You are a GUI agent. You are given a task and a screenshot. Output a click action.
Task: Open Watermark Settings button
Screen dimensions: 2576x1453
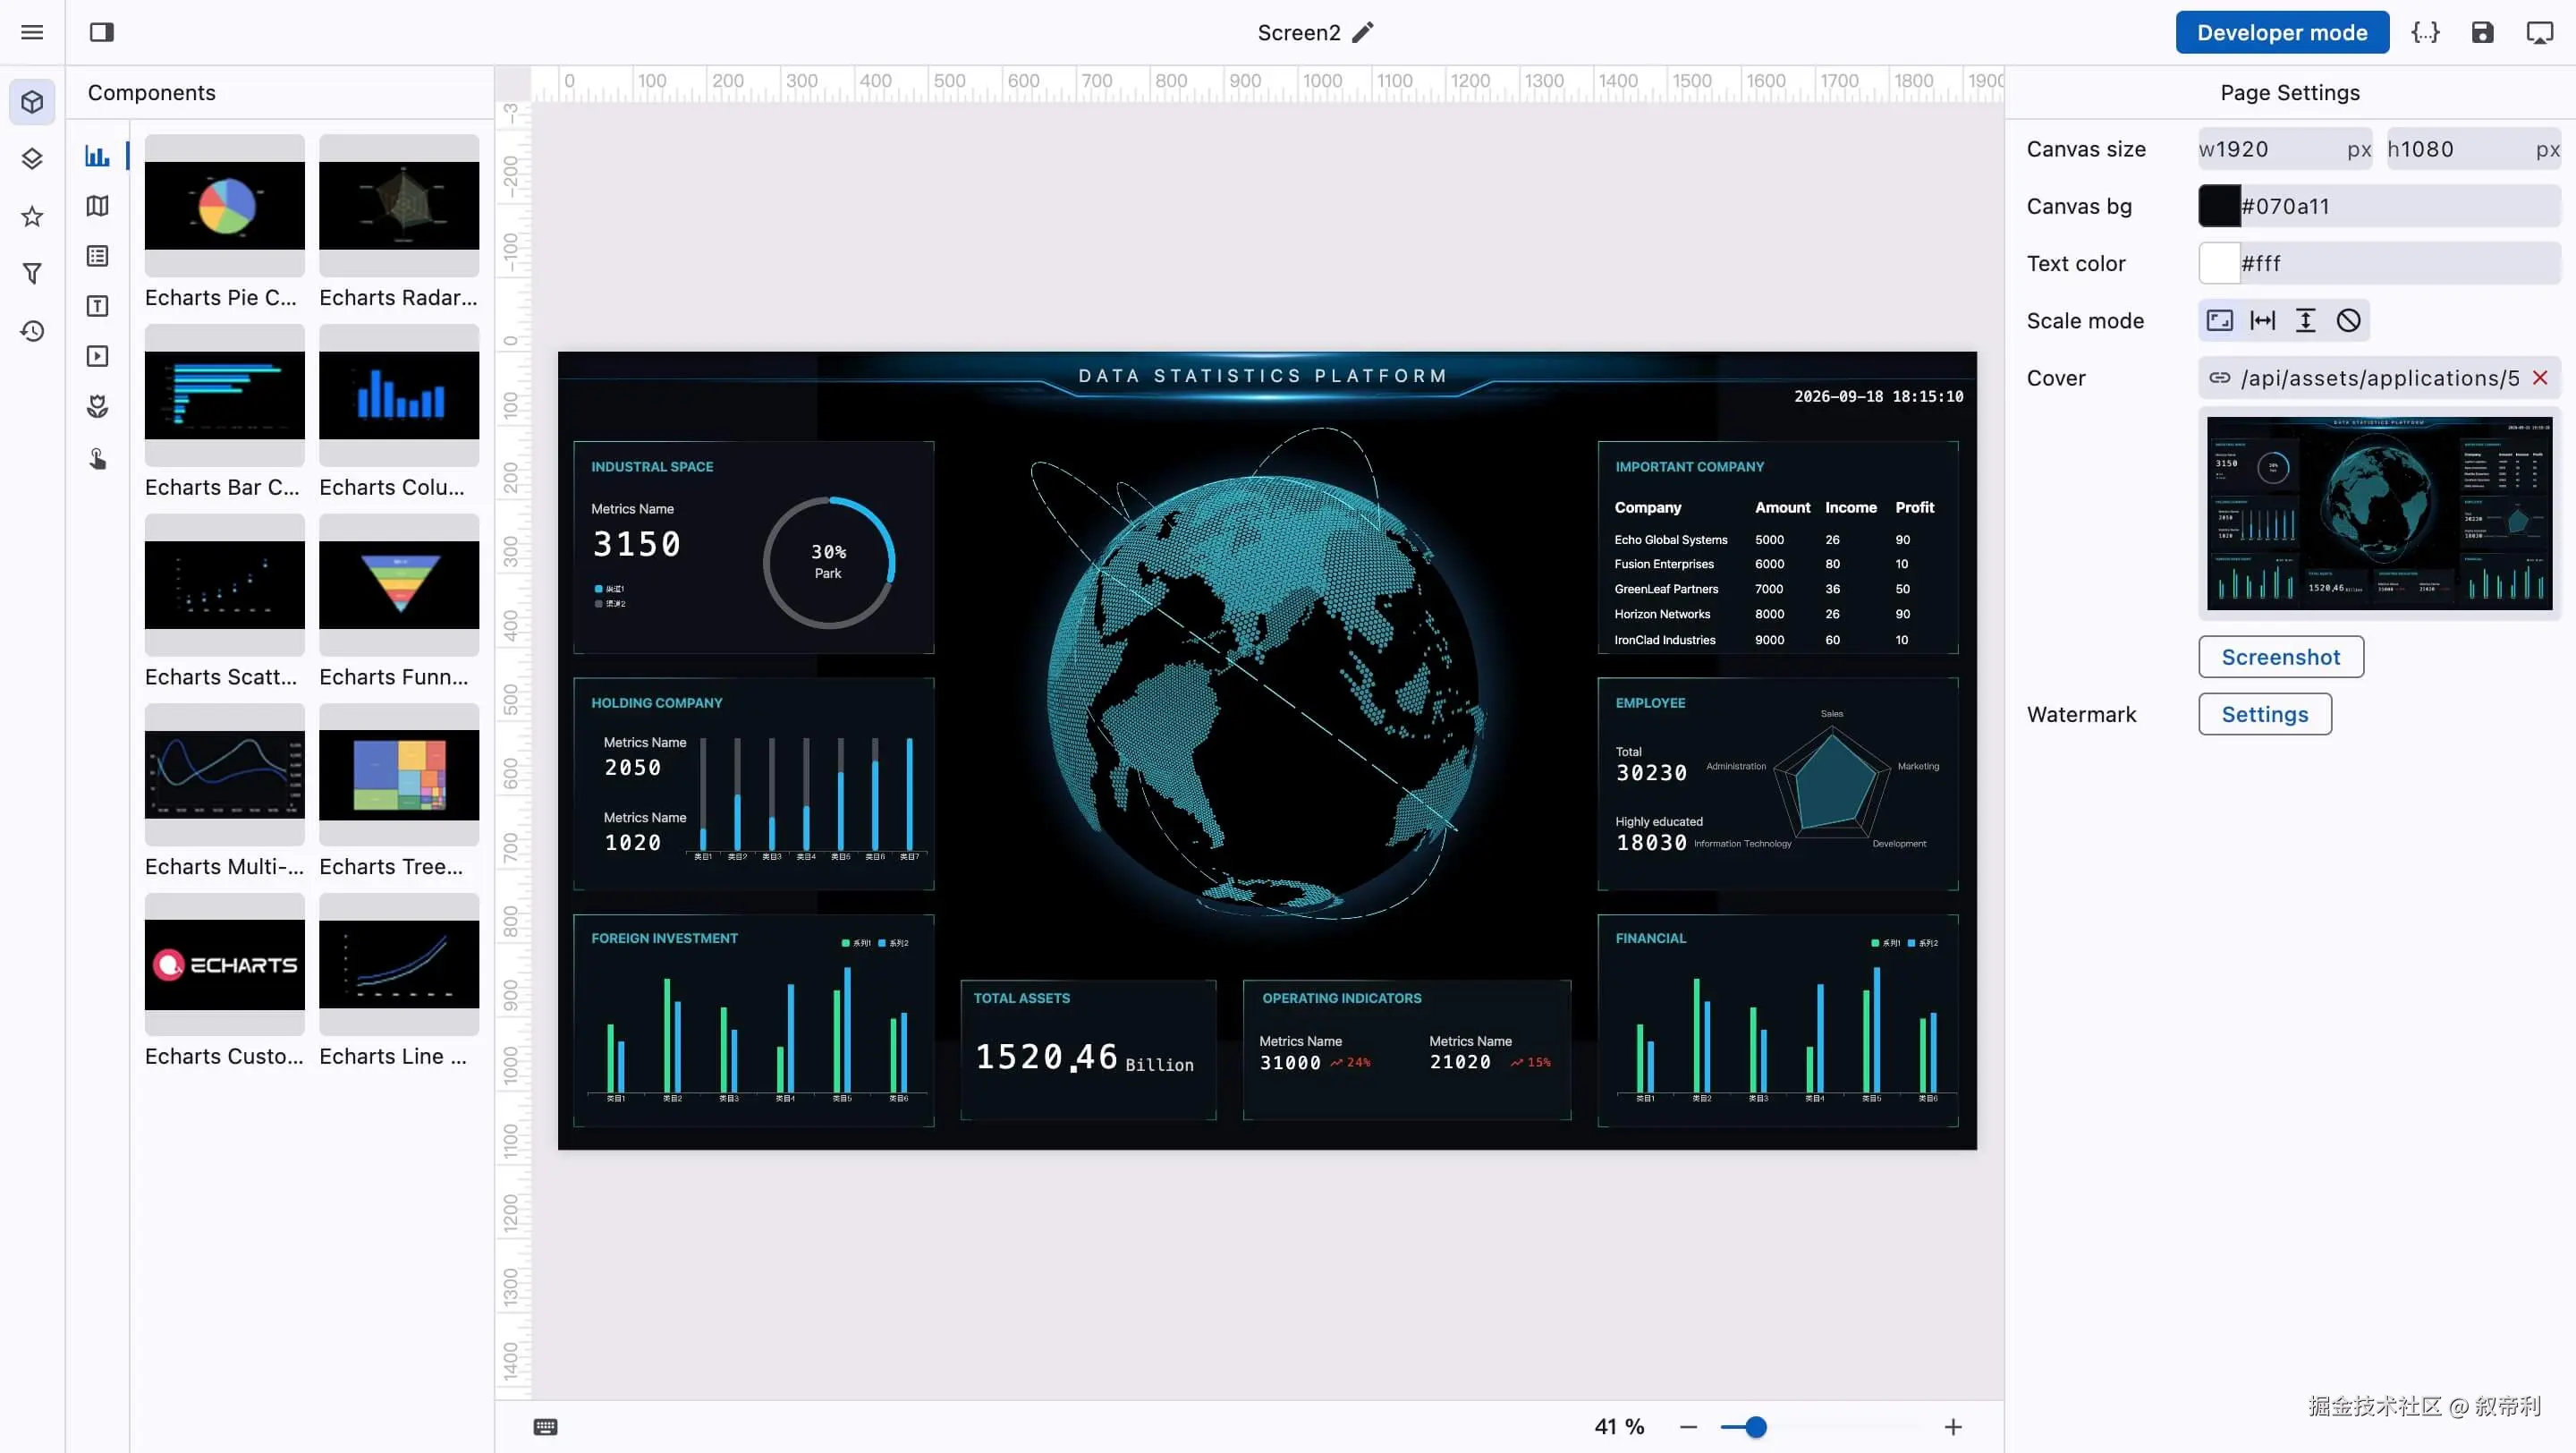coord(2265,714)
